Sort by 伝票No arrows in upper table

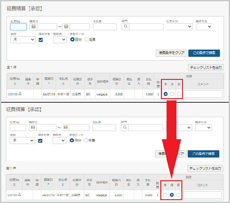coord(15,84)
